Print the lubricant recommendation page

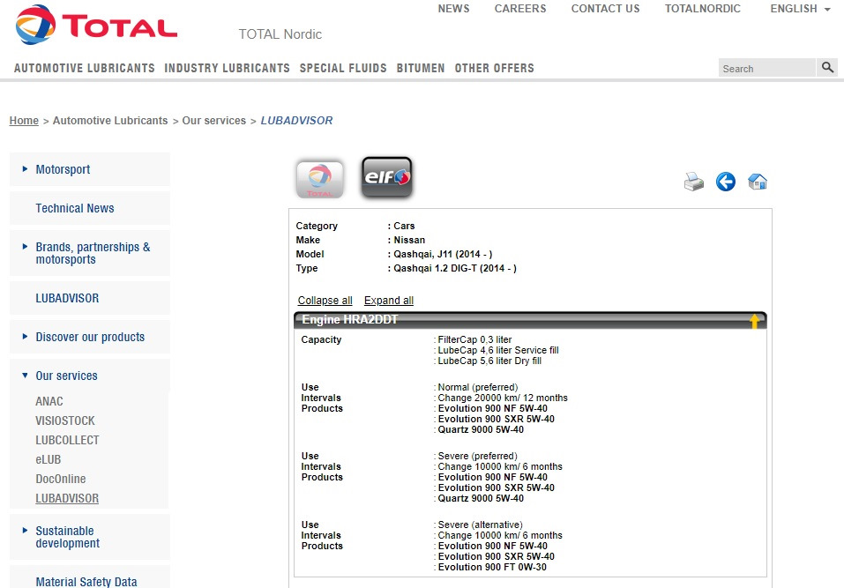click(694, 182)
